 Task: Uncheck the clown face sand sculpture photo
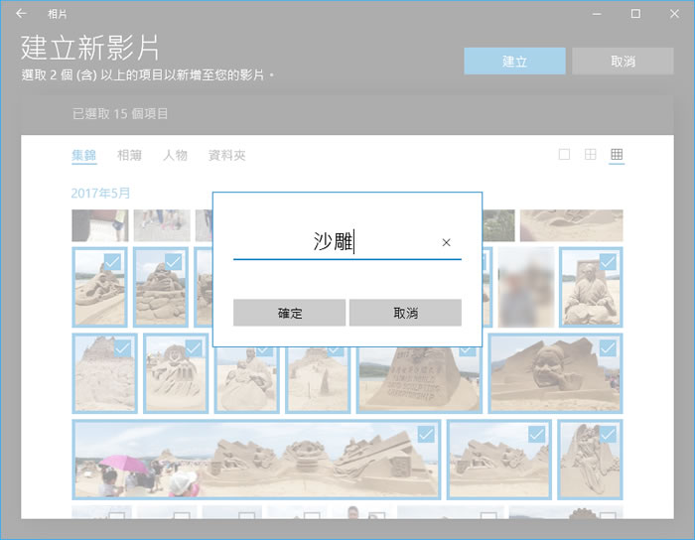click(176, 373)
